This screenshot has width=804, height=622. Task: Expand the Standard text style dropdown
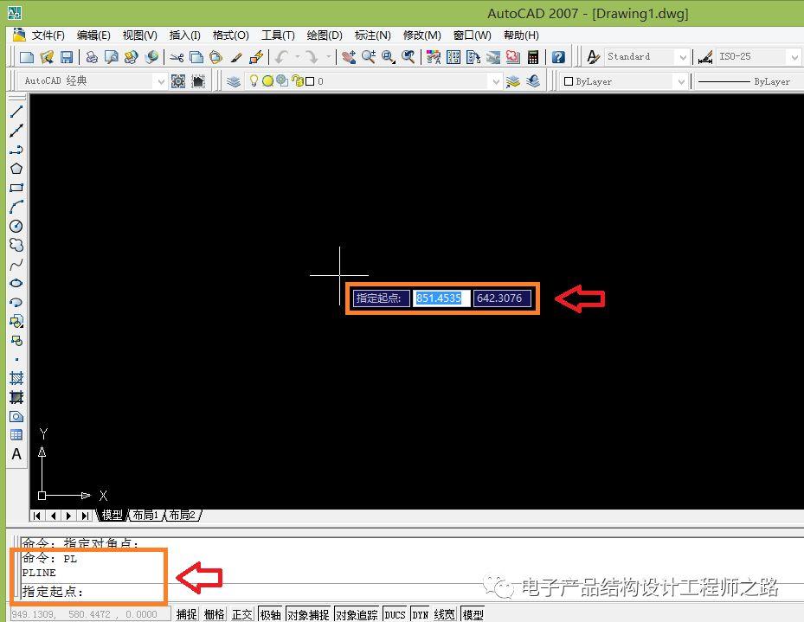tap(683, 57)
